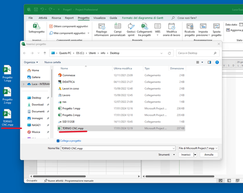
Task: Click Progetto 2.mpp desktop icon
Action: click(x=7, y=96)
